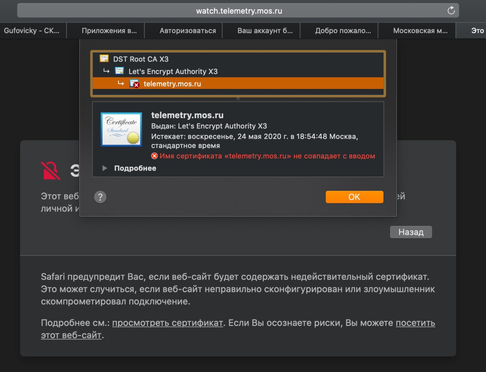Image resolution: width=486 pixels, height=372 pixels.
Task: Click the Назад button
Action: (x=411, y=232)
